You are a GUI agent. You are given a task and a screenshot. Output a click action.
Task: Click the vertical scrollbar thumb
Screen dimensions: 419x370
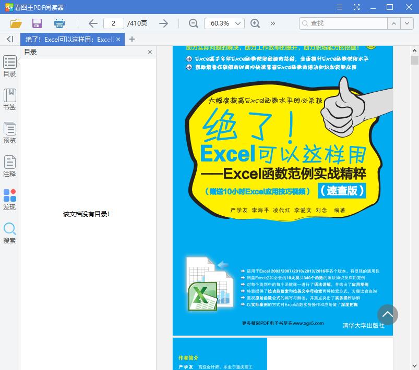pos(414,60)
